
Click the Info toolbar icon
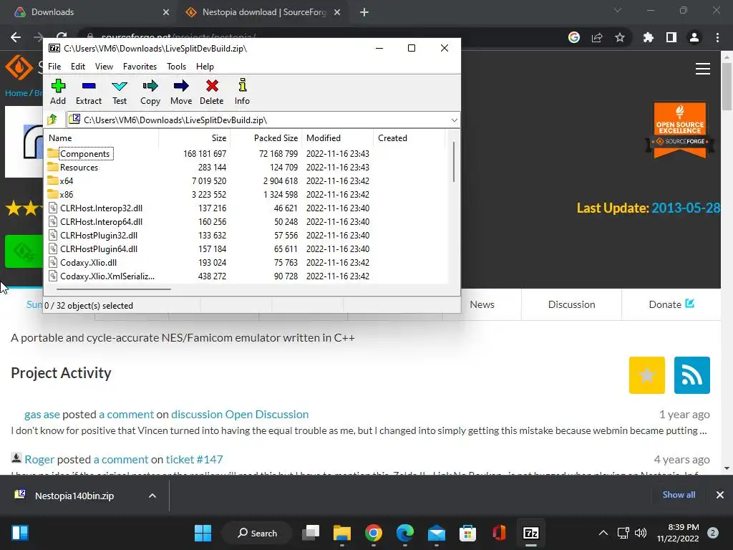(x=242, y=92)
